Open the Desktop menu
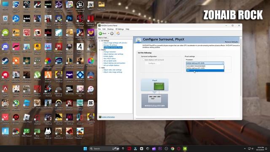Image resolution: width=270 pixels, height=152 pixels. pos(111,29)
